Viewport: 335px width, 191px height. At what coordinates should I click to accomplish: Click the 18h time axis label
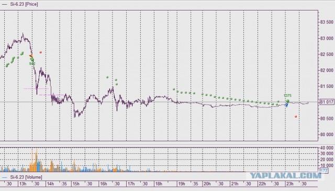click(x=159, y=184)
